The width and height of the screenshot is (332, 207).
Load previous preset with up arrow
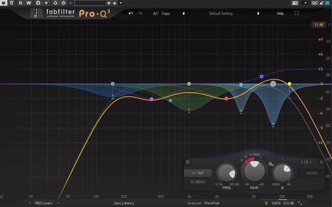(109, 3)
